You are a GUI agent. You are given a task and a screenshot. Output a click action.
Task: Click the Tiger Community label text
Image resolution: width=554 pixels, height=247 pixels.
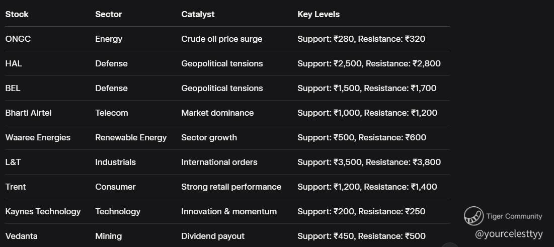coord(514,216)
